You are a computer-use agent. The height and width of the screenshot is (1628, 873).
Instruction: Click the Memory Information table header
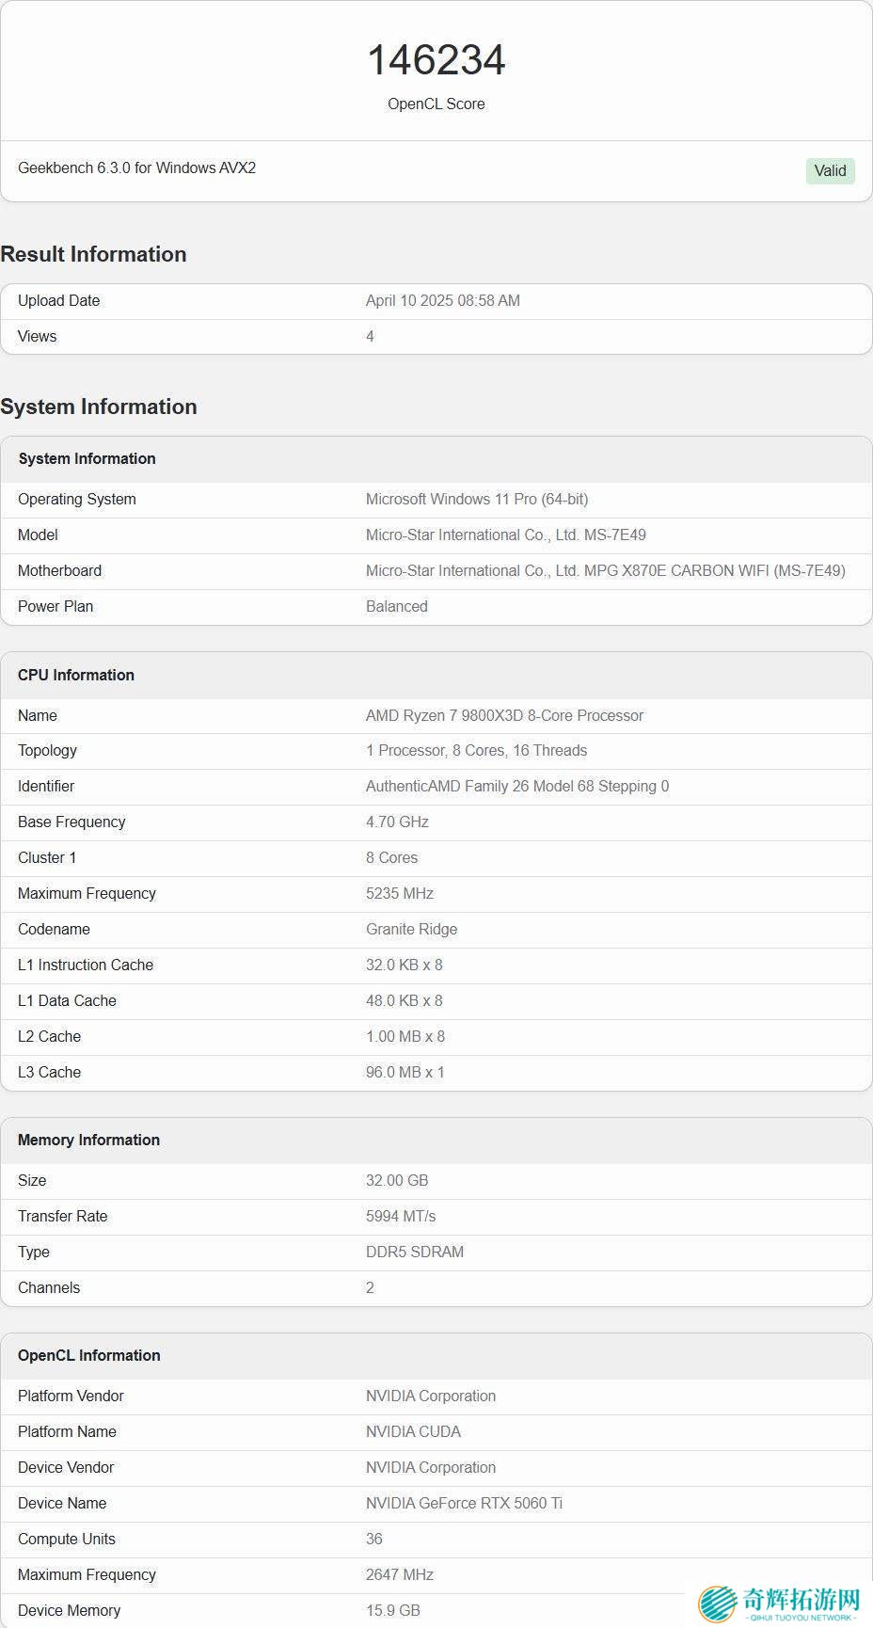click(x=88, y=1140)
